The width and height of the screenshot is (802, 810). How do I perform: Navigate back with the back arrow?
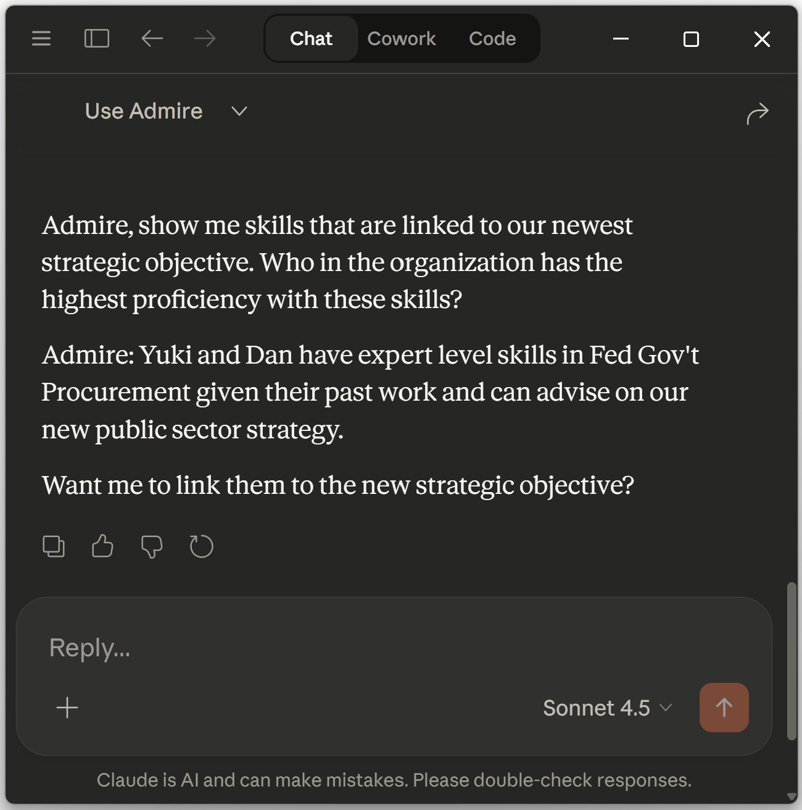tap(151, 38)
